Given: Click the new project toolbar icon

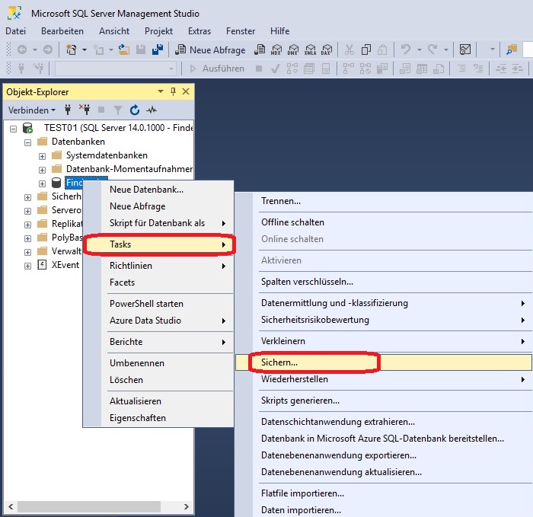Looking at the screenshot, I should pos(71,50).
